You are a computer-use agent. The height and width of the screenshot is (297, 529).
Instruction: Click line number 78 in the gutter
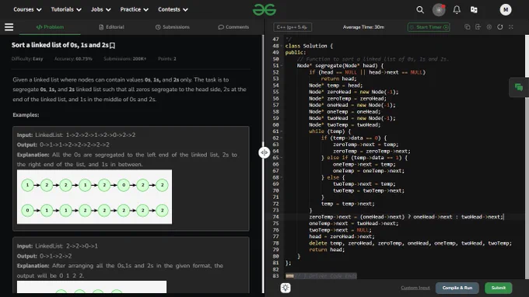(x=275, y=243)
